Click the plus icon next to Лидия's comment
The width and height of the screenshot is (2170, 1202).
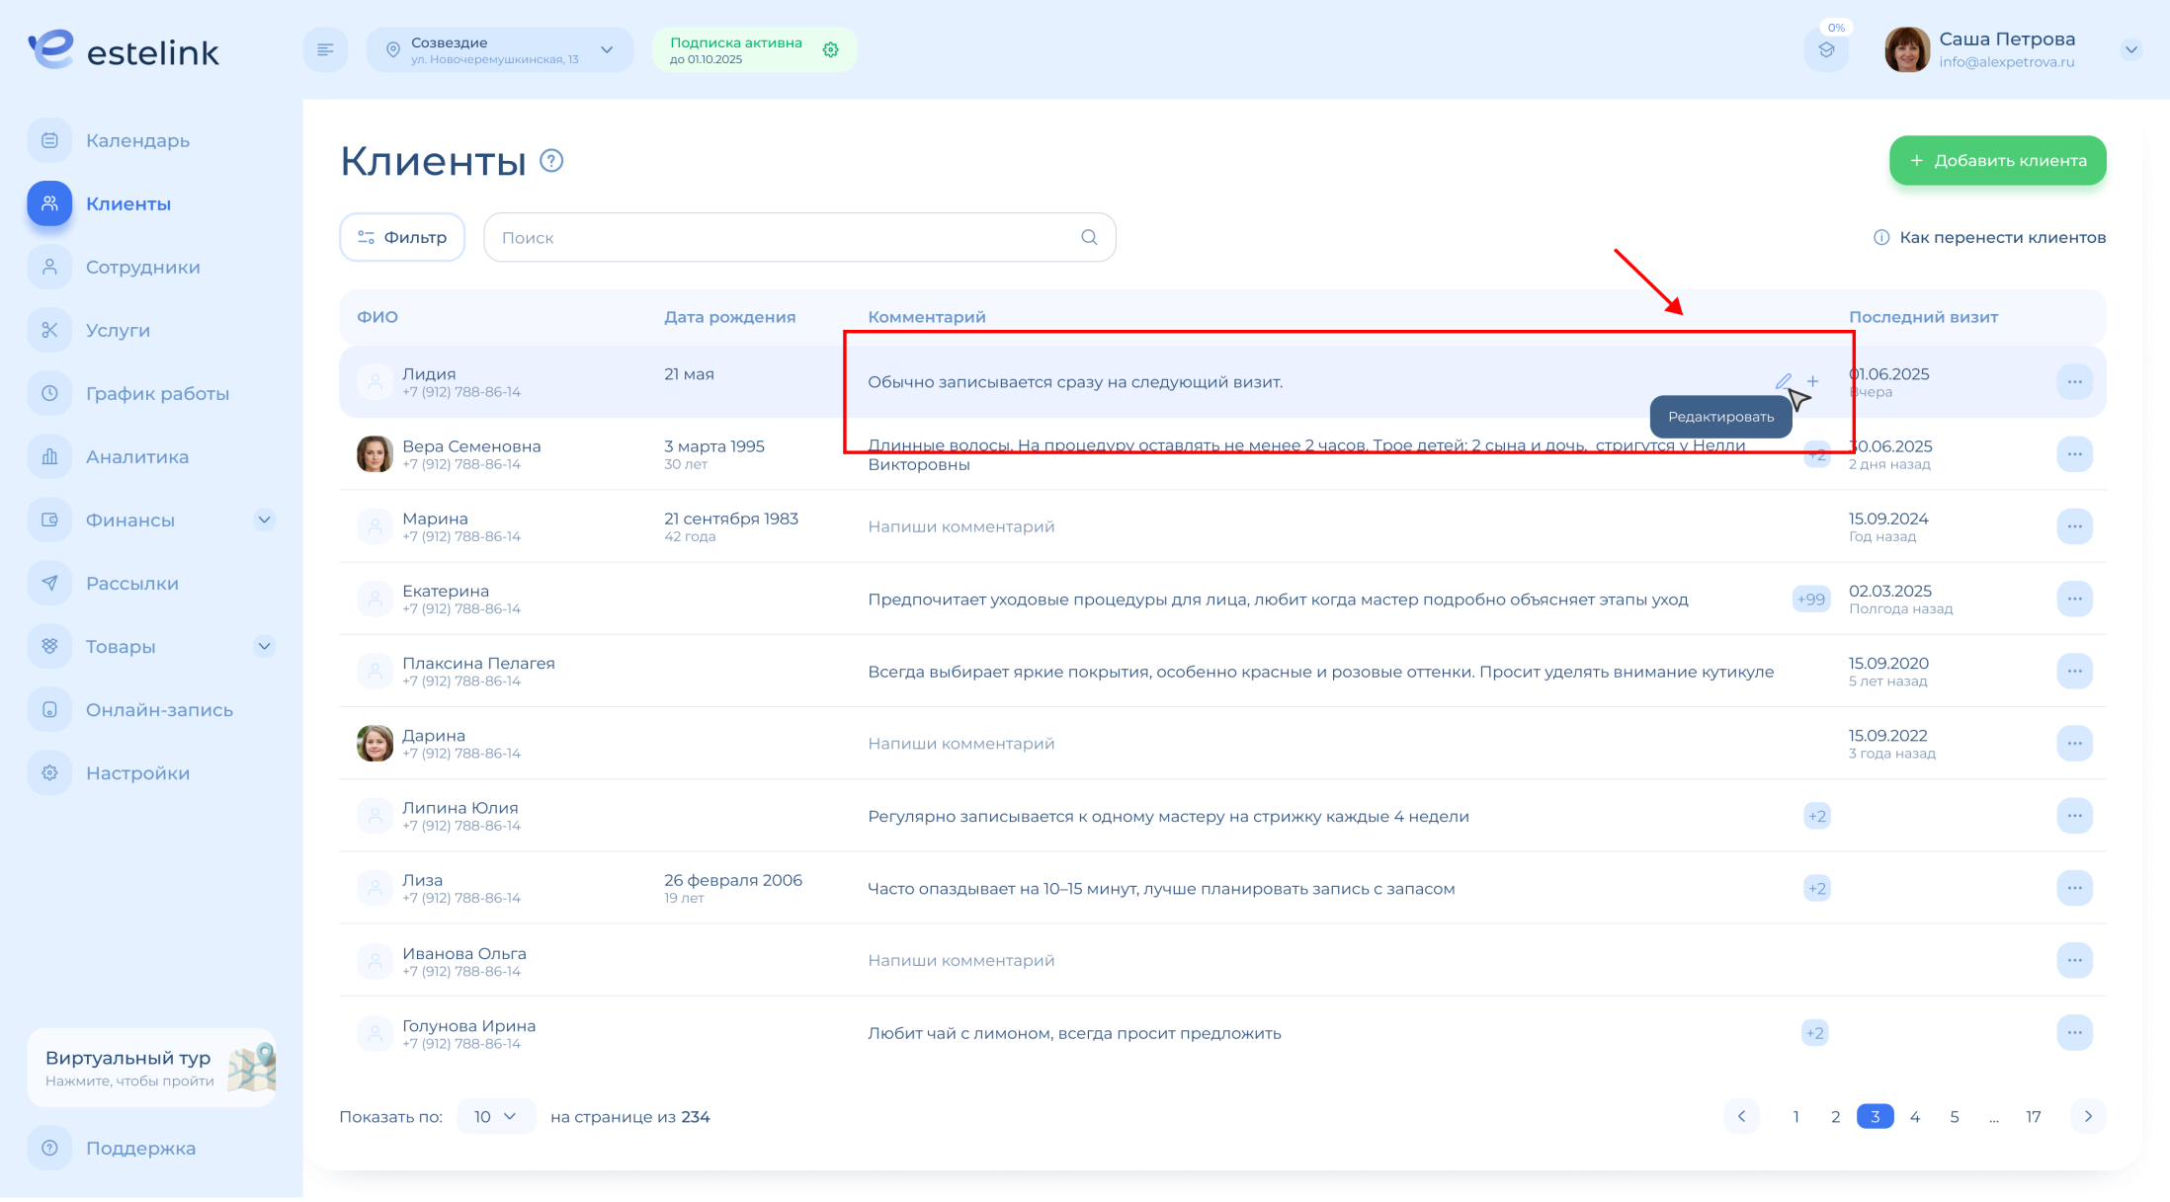click(x=1812, y=381)
